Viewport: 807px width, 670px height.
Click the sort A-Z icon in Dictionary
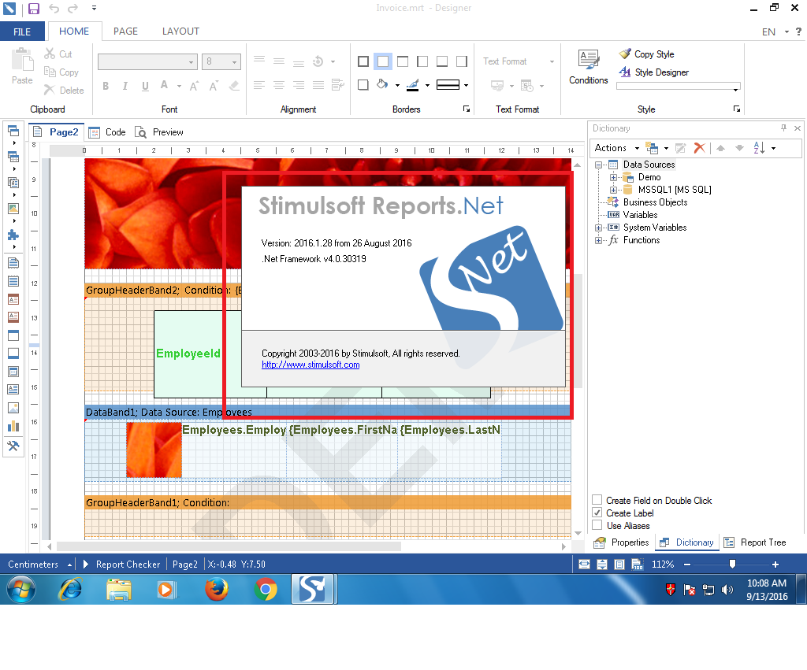[x=759, y=148]
